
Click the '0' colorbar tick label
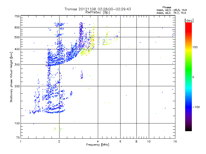tap(193, 77)
